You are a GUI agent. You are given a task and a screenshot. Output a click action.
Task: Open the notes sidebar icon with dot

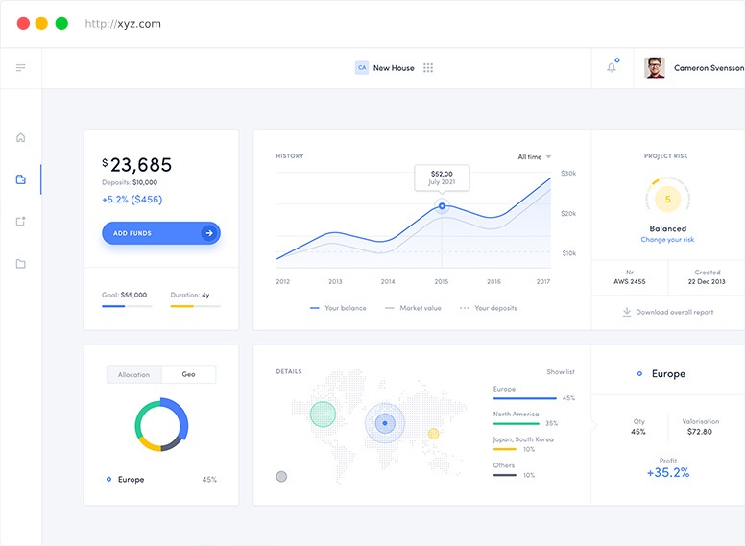click(20, 222)
